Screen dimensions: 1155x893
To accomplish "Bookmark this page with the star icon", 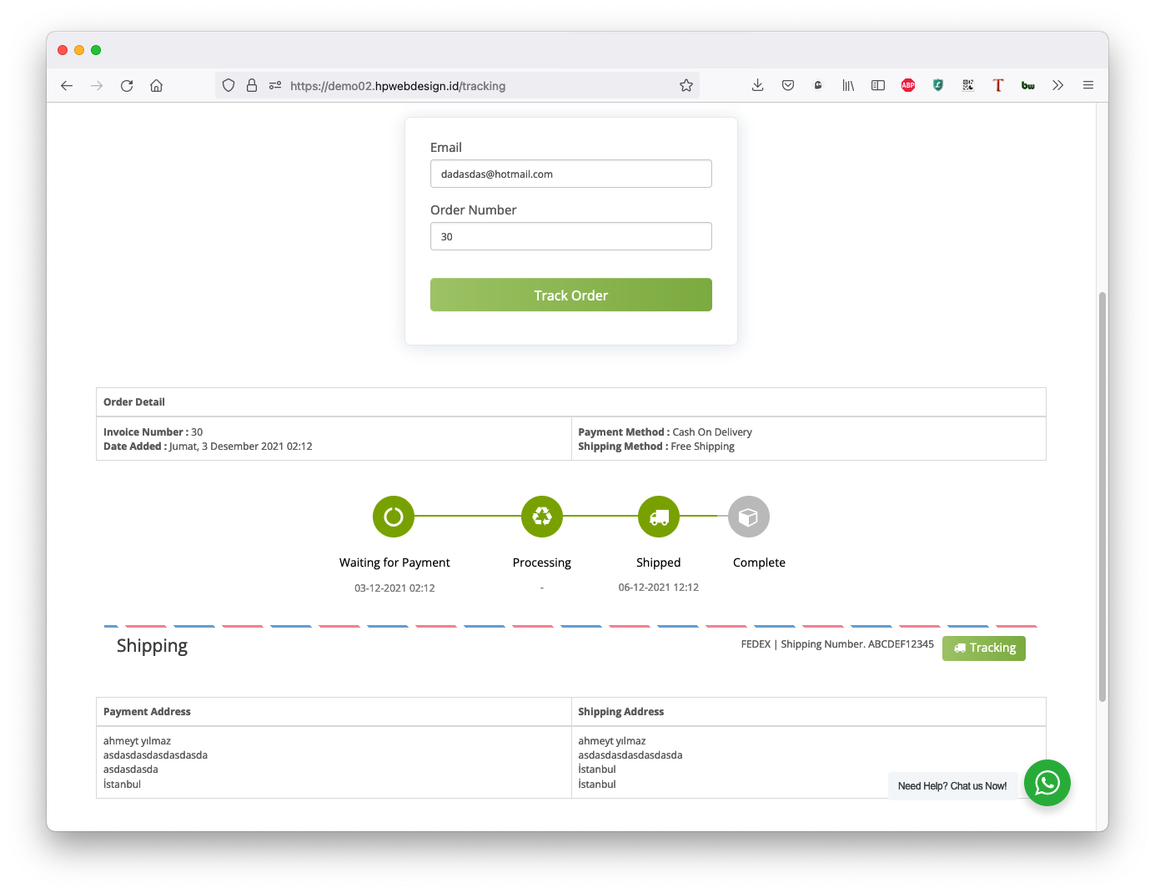I will pos(686,85).
